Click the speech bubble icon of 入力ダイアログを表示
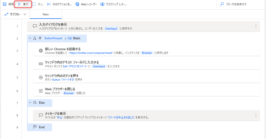 point(35,26)
